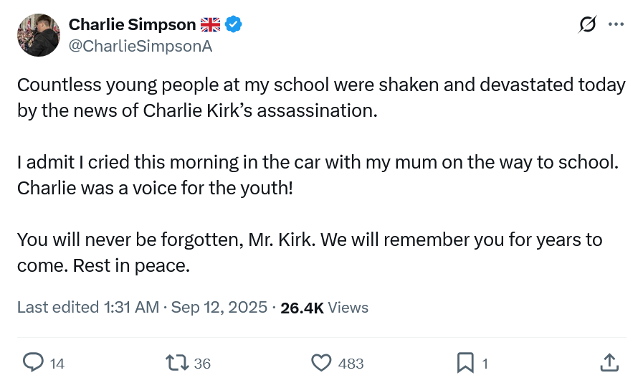Click the 483 likes count
The width and height of the screenshot is (643, 388).
pos(351,364)
